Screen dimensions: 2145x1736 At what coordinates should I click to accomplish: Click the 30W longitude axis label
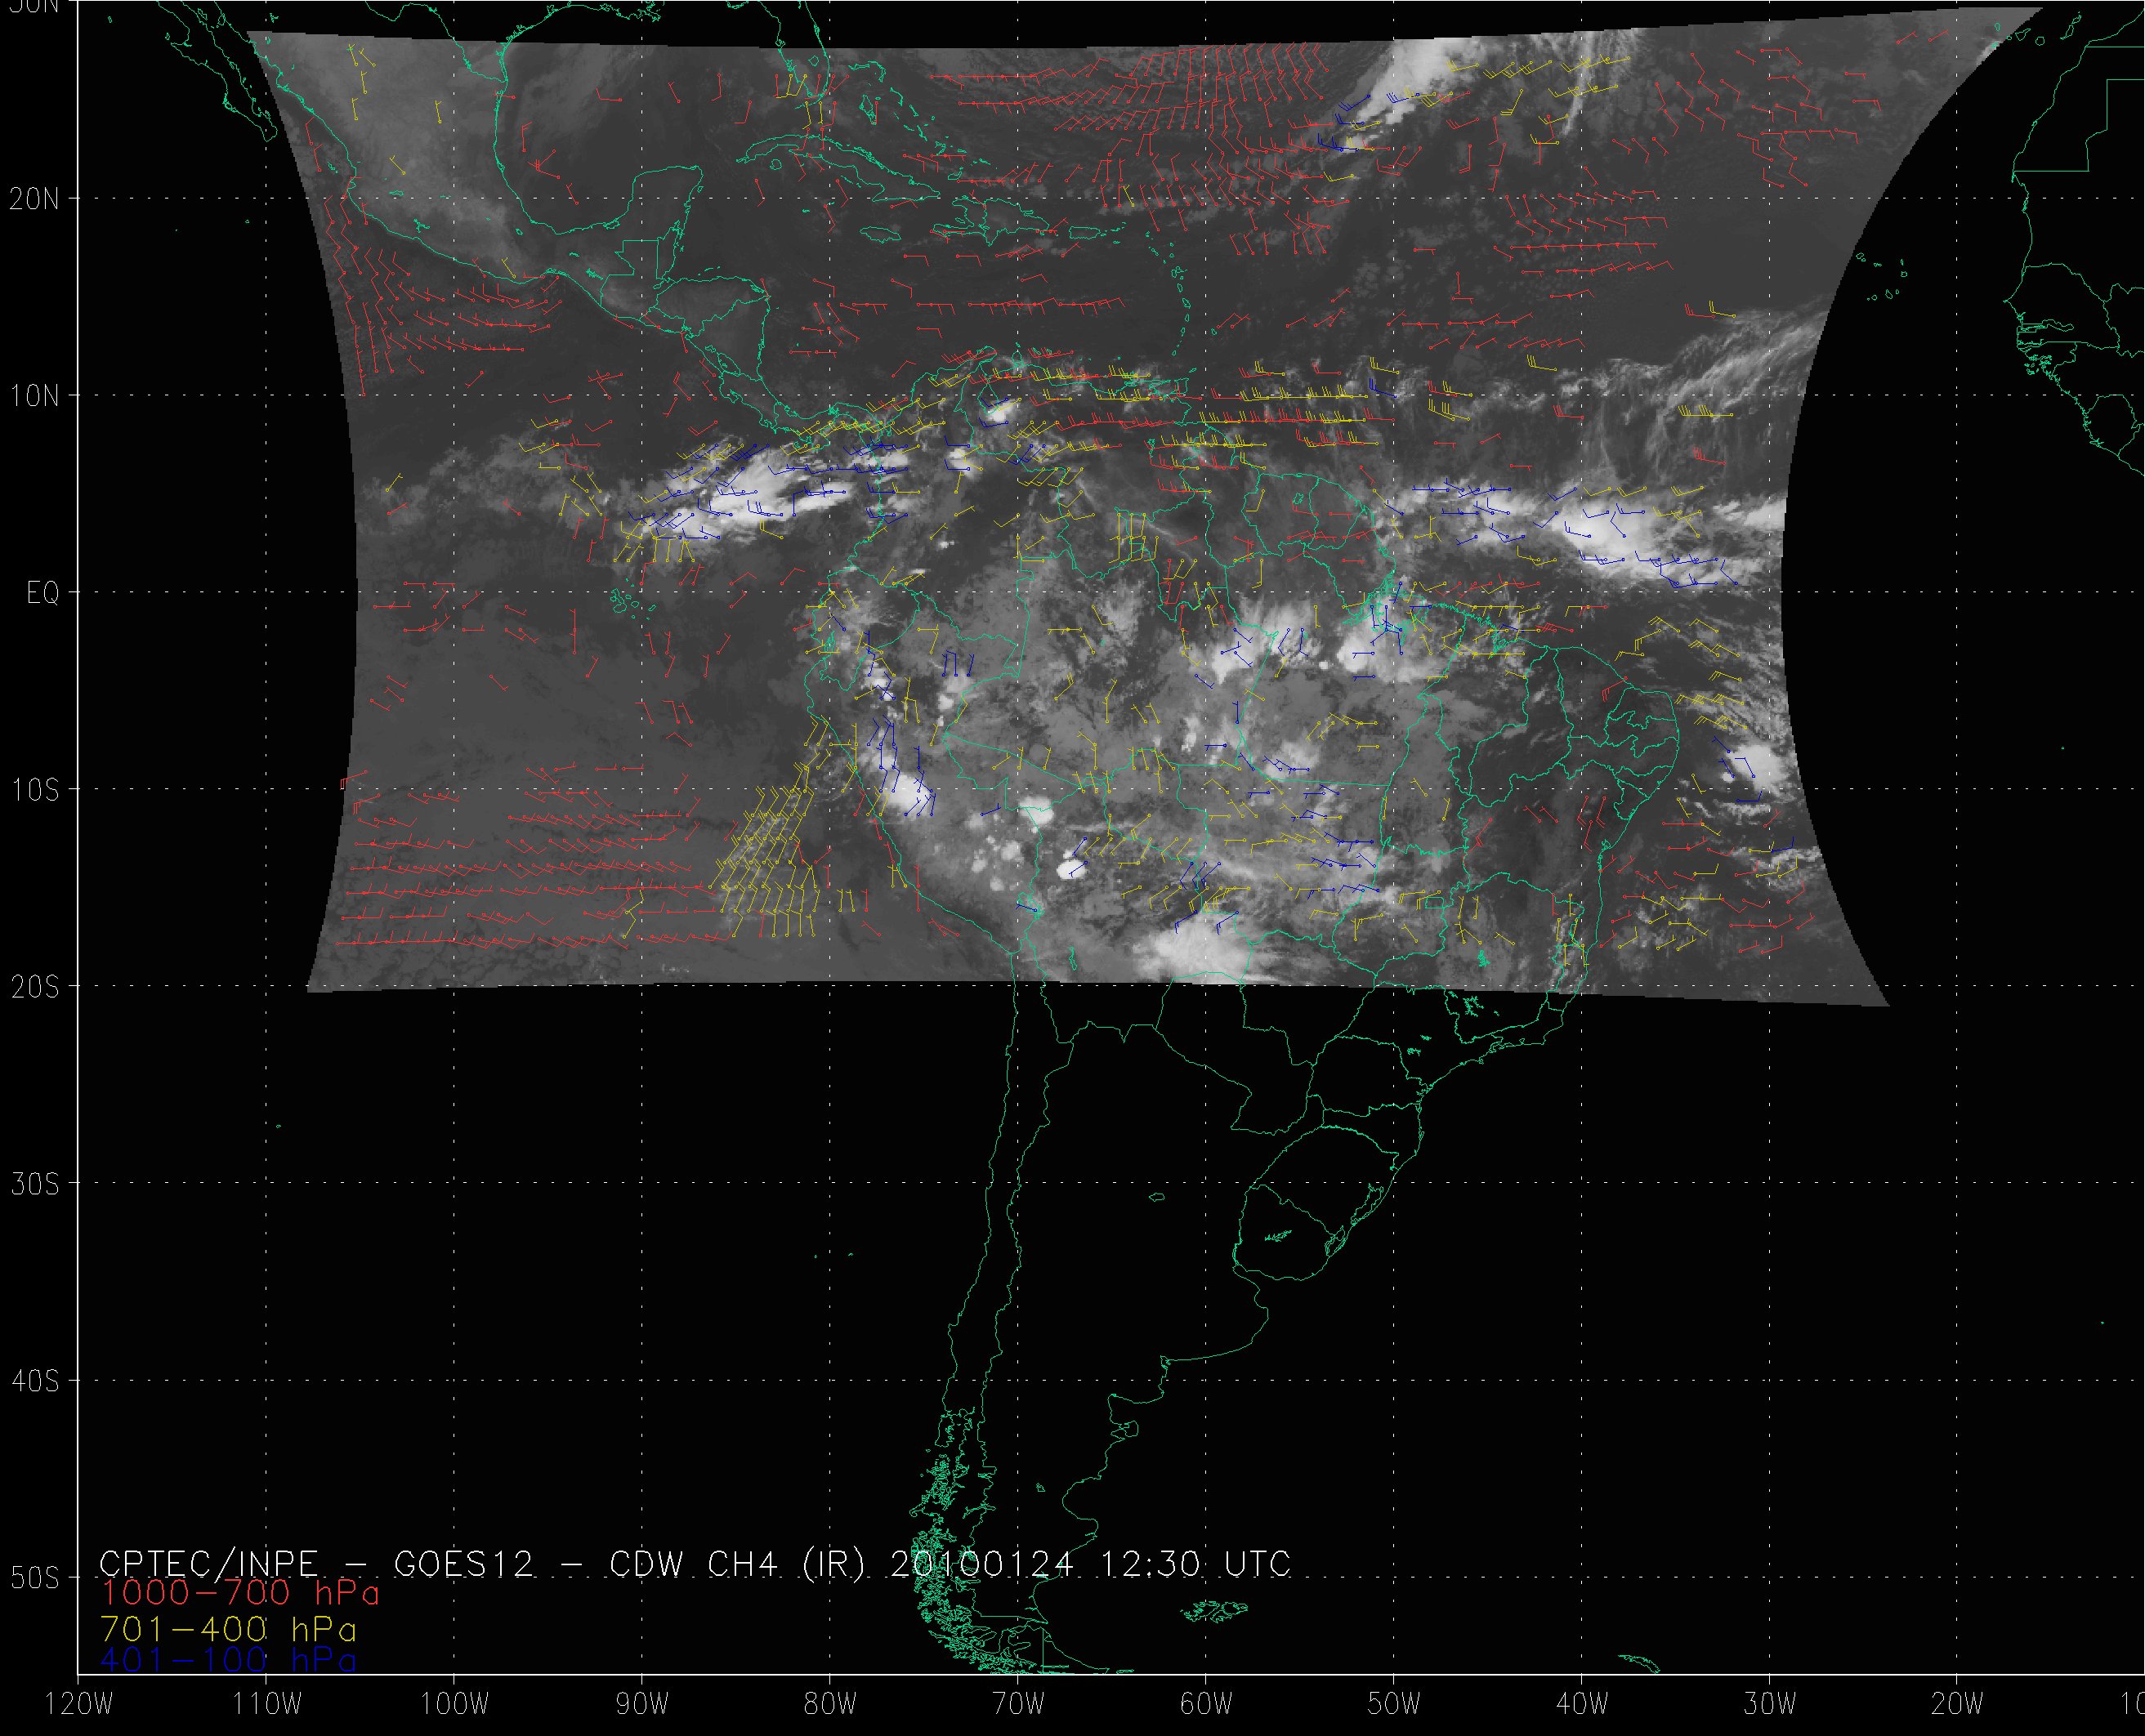click(1770, 1705)
